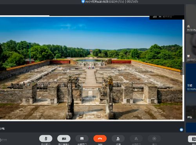The image size is (196, 145).
Task: Open the invite participants button
Action: tap(118, 139)
